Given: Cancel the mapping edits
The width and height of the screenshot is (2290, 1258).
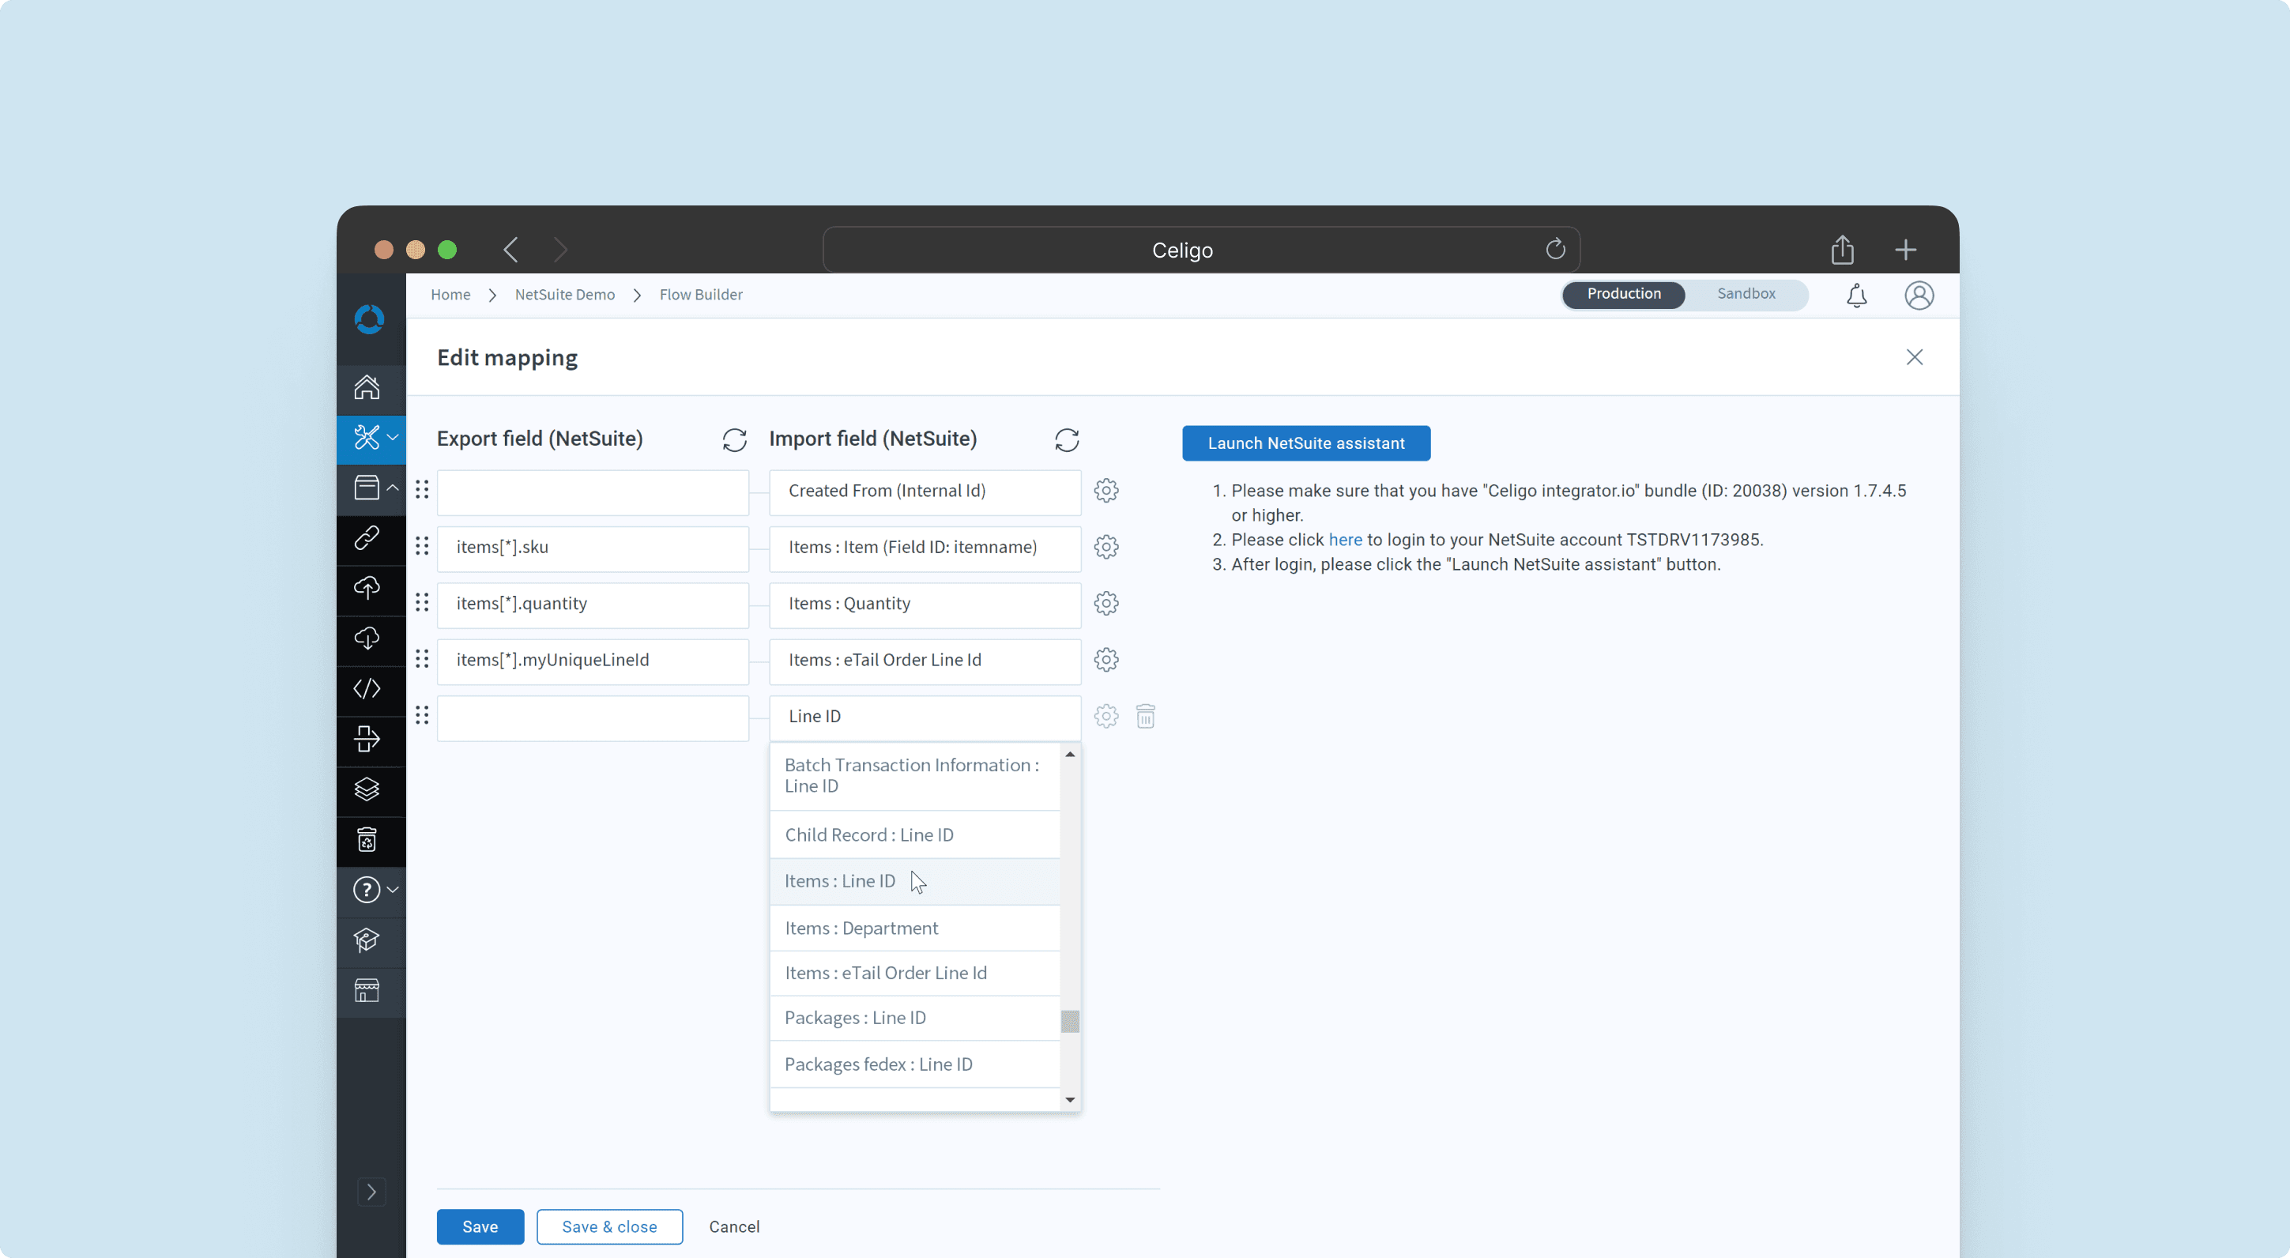Looking at the screenshot, I should (x=733, y=1227).
